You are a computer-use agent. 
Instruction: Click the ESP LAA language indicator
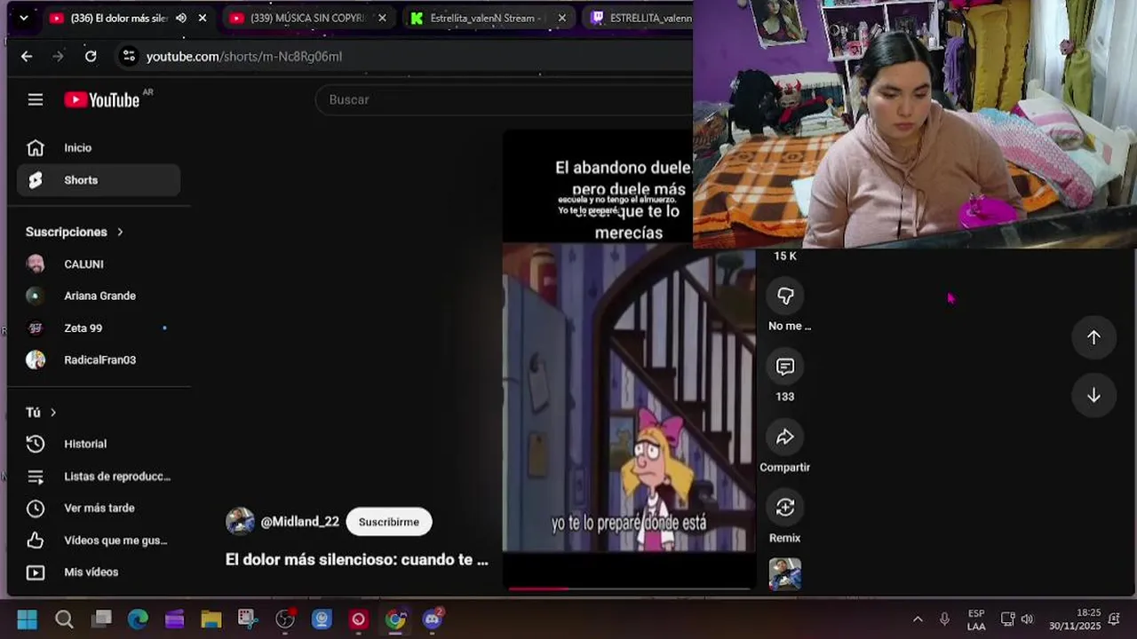[976, 619]
